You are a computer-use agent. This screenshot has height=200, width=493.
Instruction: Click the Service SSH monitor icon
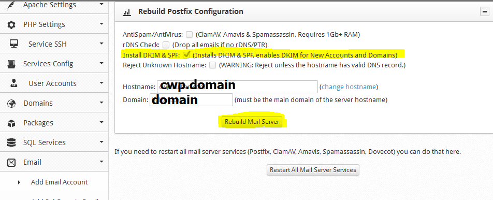[x=14, y=44]
